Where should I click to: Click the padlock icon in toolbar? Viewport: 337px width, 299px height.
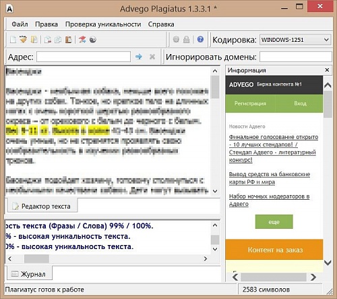pyautogui.click(x=186, y=40)
